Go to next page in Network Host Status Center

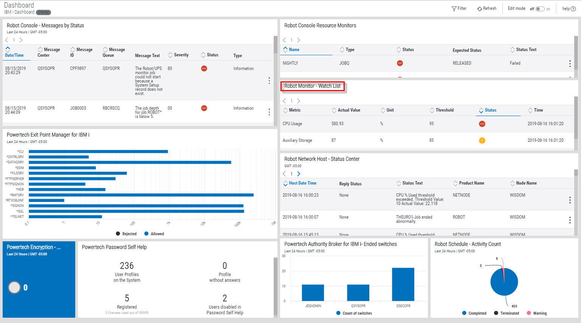(x=299, y=174)
